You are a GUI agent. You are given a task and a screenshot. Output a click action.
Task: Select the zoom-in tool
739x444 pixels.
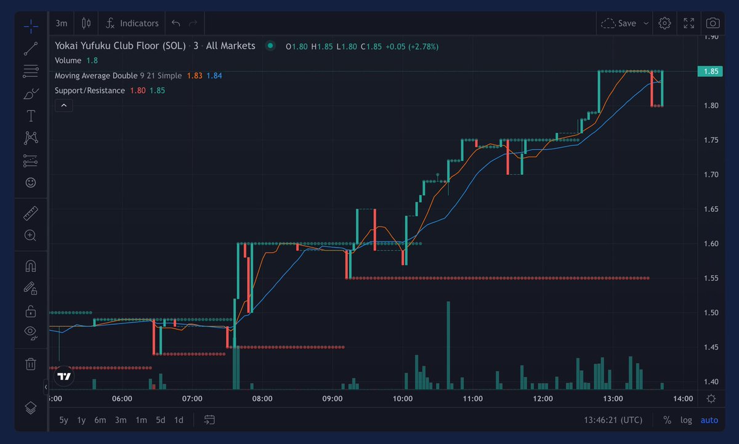point(31,235)
